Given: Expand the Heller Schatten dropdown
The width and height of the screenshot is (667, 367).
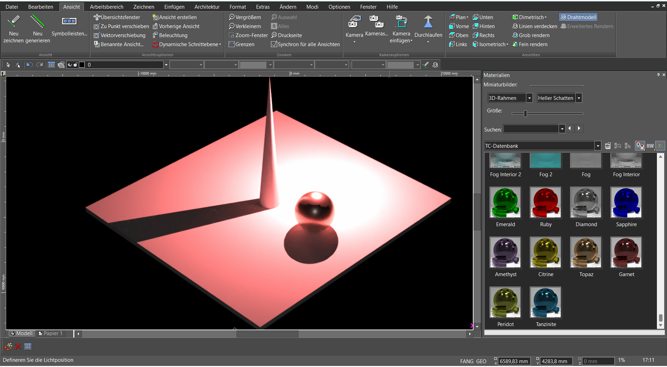Looking at the screenshot, I should [579, 98].
